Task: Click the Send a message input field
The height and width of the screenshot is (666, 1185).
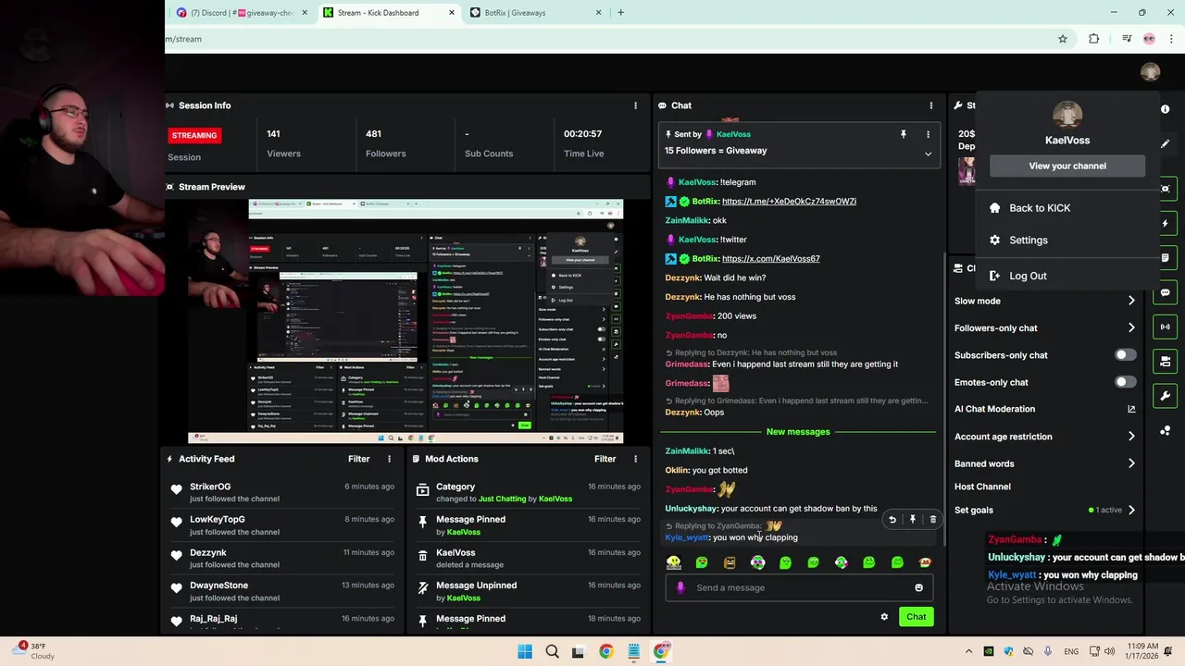Action: tap(798, 587)
